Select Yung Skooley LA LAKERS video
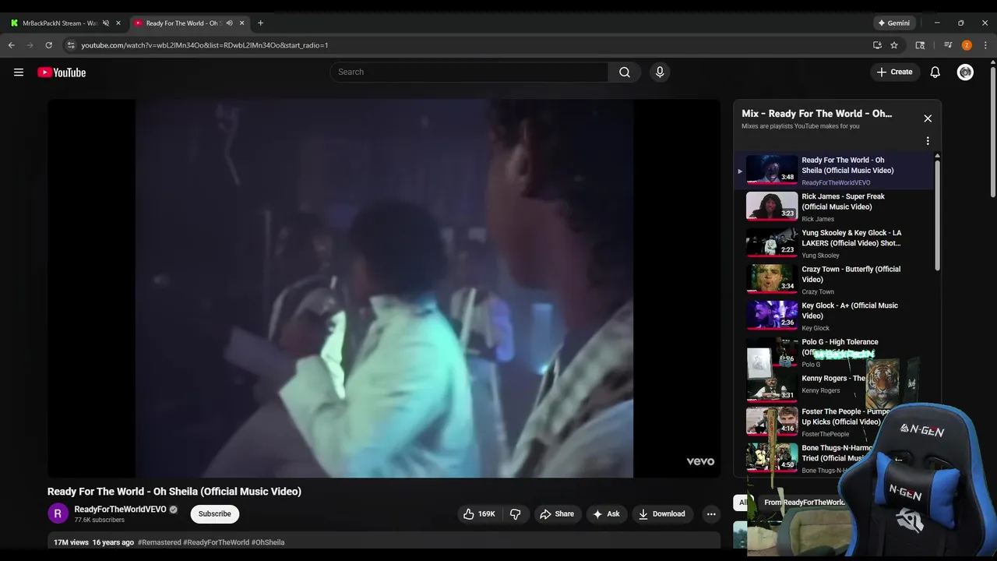 tap(833, 243)
